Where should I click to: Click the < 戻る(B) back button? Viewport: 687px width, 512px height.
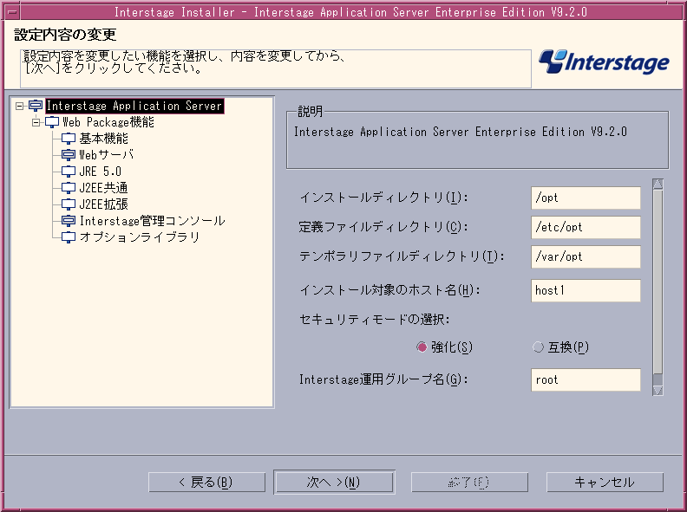[206, 483]
